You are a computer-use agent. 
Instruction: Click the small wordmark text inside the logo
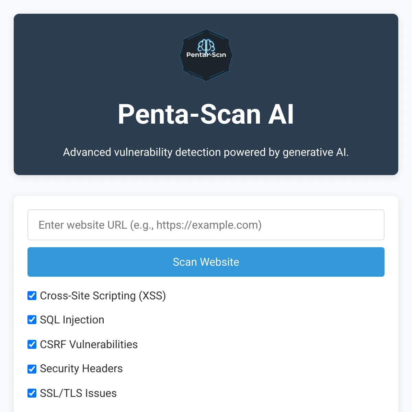206,55
